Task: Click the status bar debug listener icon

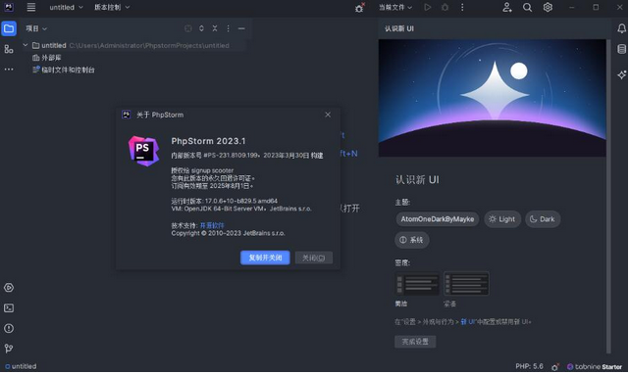Action: point(555,367)
